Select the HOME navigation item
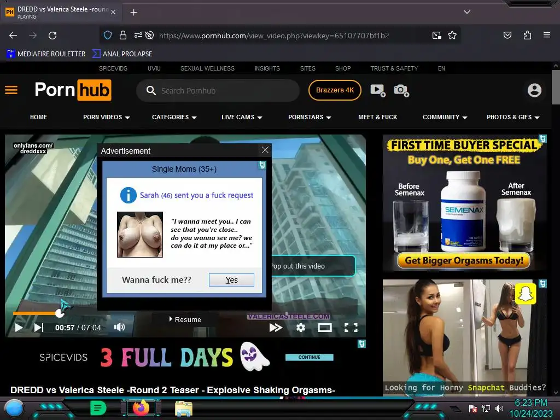560x420 pixels. click(x=39, y=117)
